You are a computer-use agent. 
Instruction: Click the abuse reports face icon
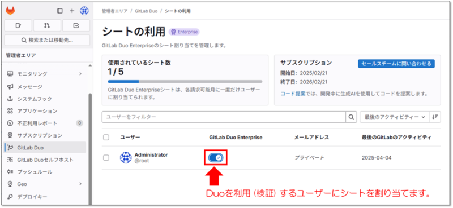tap(10, 123)
